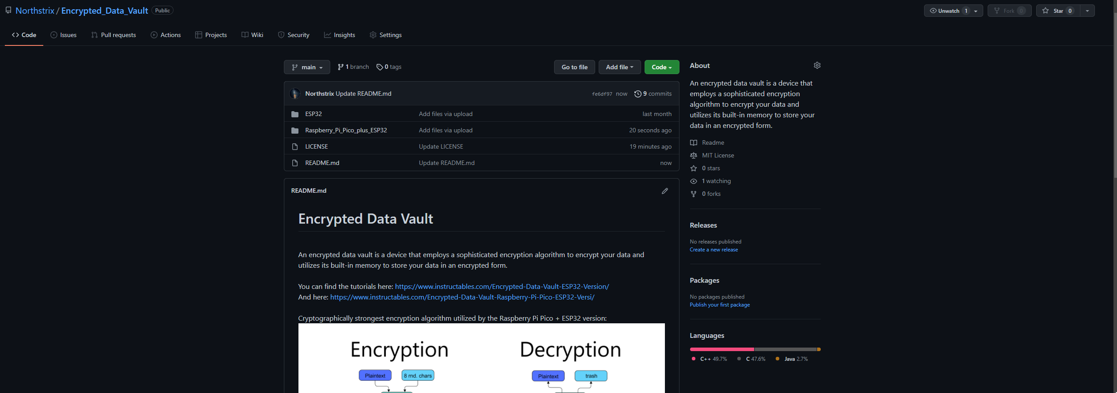
Task: Click the book icon beside Readme
Action: pyautogui.click(x=694, y=143)
